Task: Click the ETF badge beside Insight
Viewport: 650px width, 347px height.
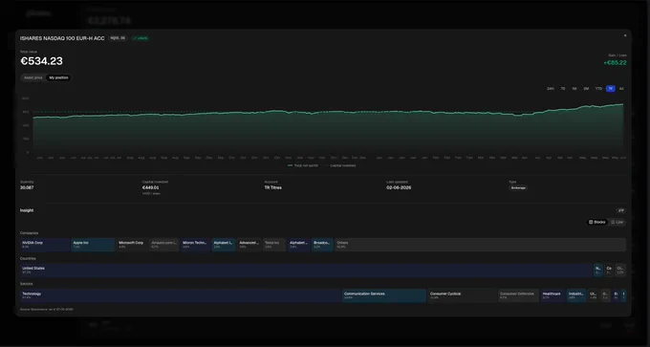Action: pyautogui.click(x=620, y=210)
